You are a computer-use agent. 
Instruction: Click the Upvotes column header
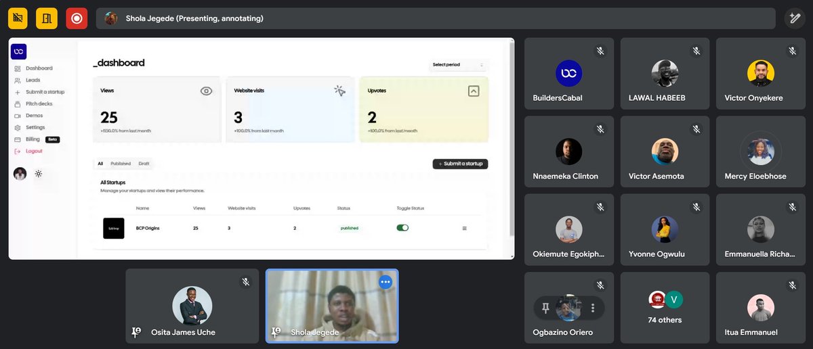click(301, 208)
